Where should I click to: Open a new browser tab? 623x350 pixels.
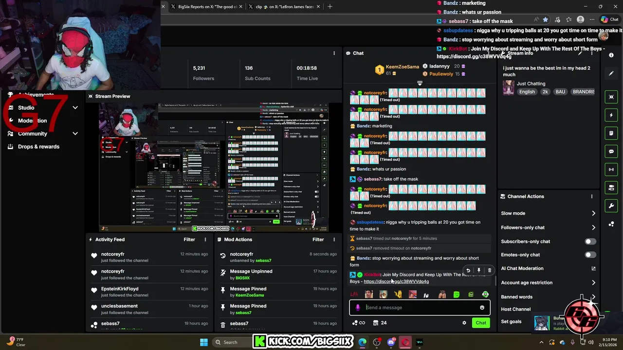coord(330,7)
